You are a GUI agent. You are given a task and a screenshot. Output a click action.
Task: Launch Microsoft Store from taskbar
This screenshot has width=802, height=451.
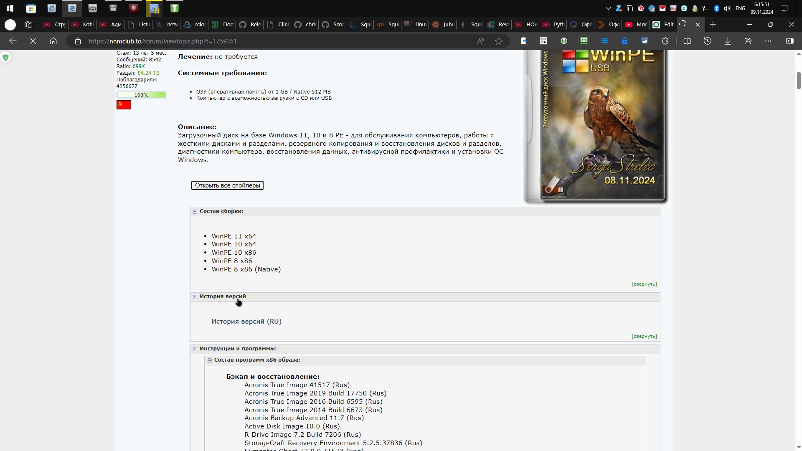[x=31, y=8]
